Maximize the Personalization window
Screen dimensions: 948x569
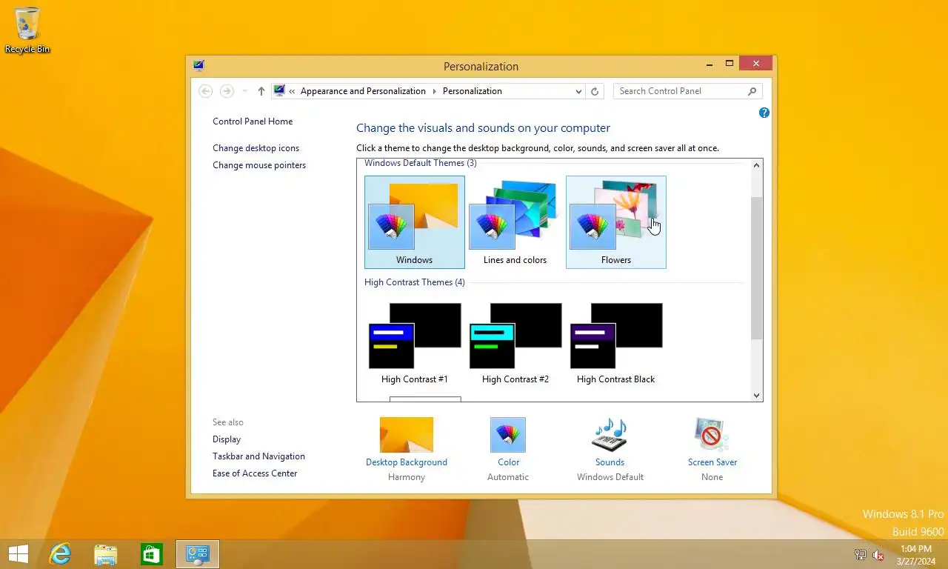point(730,64)
